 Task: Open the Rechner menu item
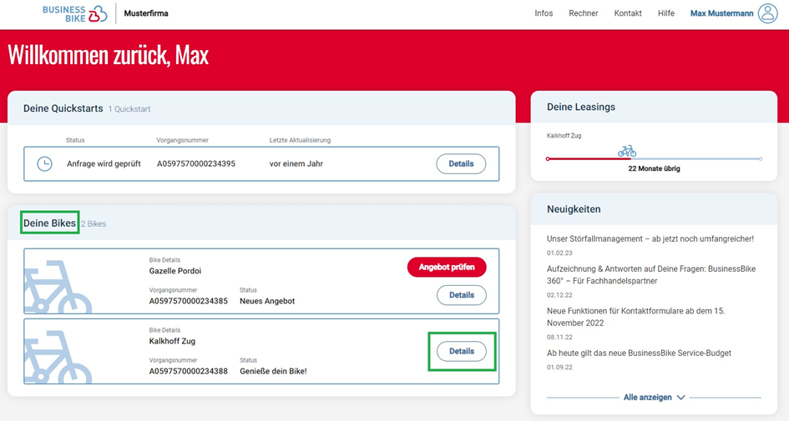584,13
